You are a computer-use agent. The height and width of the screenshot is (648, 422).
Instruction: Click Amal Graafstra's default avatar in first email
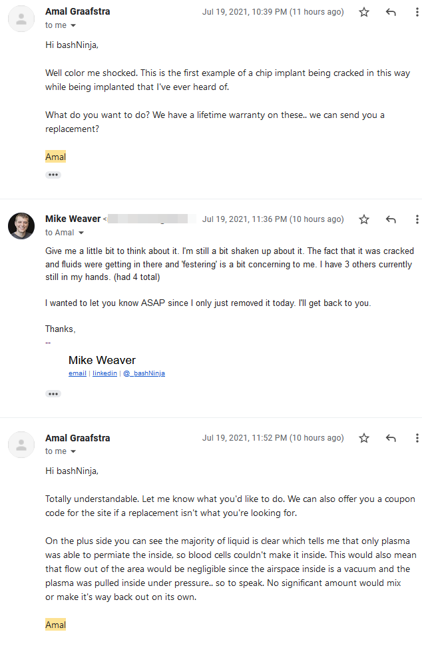[x=21, y=19]
